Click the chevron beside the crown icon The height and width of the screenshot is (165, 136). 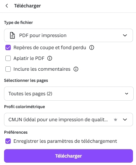coord(125,120)
